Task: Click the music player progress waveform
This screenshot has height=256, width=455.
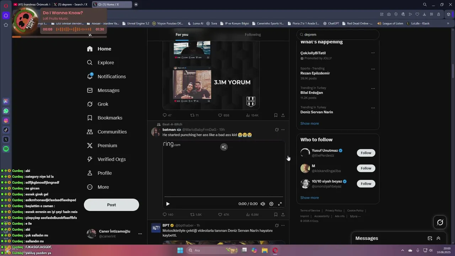Action: (74, 29)
